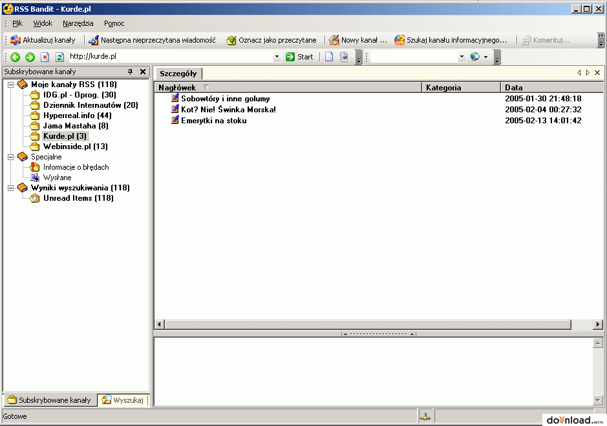607x426 pixels.
Task: Click the page-with-globe icon beside new page
Action: 344,57
